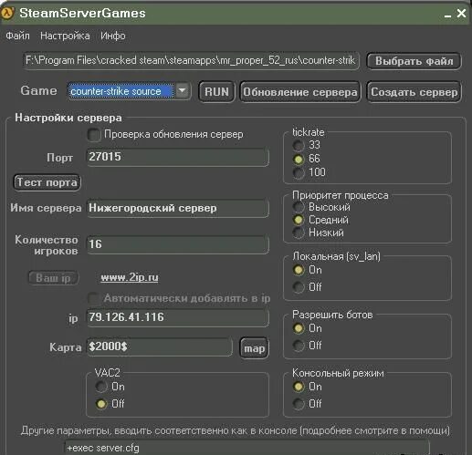Viewport: 472px width, 455px height.
Task: Turn Локальная (sv_lan) On
Action: click(299, 270)
